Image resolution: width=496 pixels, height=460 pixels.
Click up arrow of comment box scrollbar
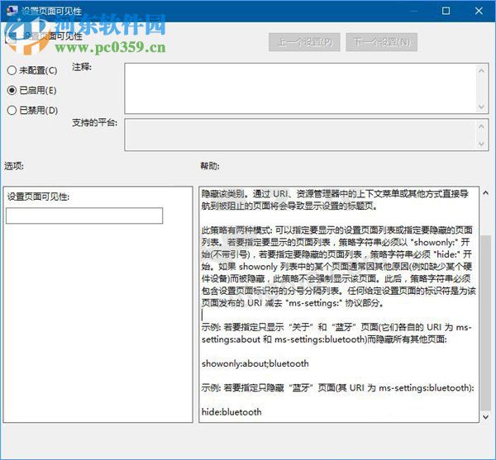[481, 71]
